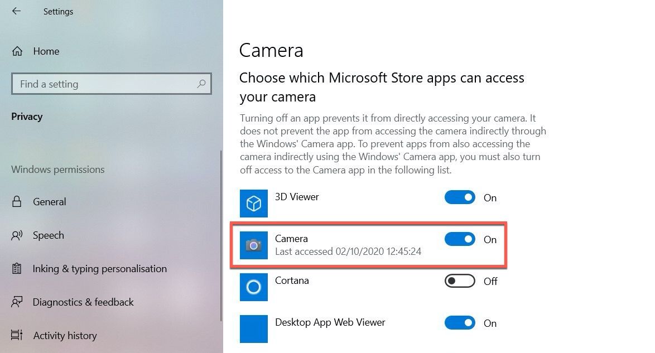Click the Speech icon in sidebar
The image size is (655, 353).
coord(17,235)
